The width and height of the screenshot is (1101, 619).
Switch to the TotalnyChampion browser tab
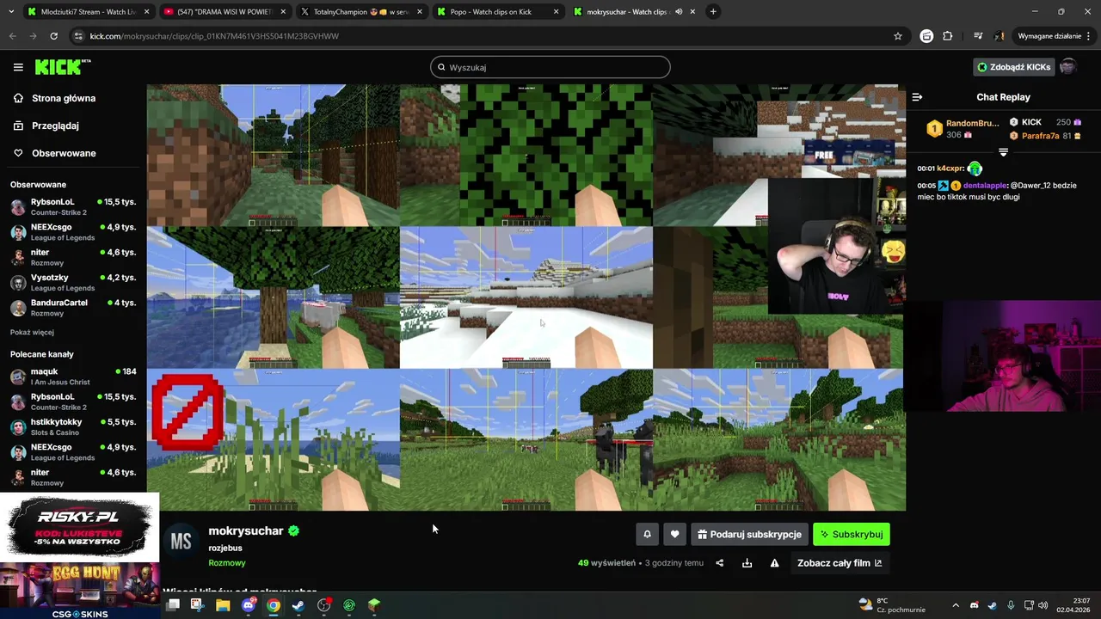360,12
